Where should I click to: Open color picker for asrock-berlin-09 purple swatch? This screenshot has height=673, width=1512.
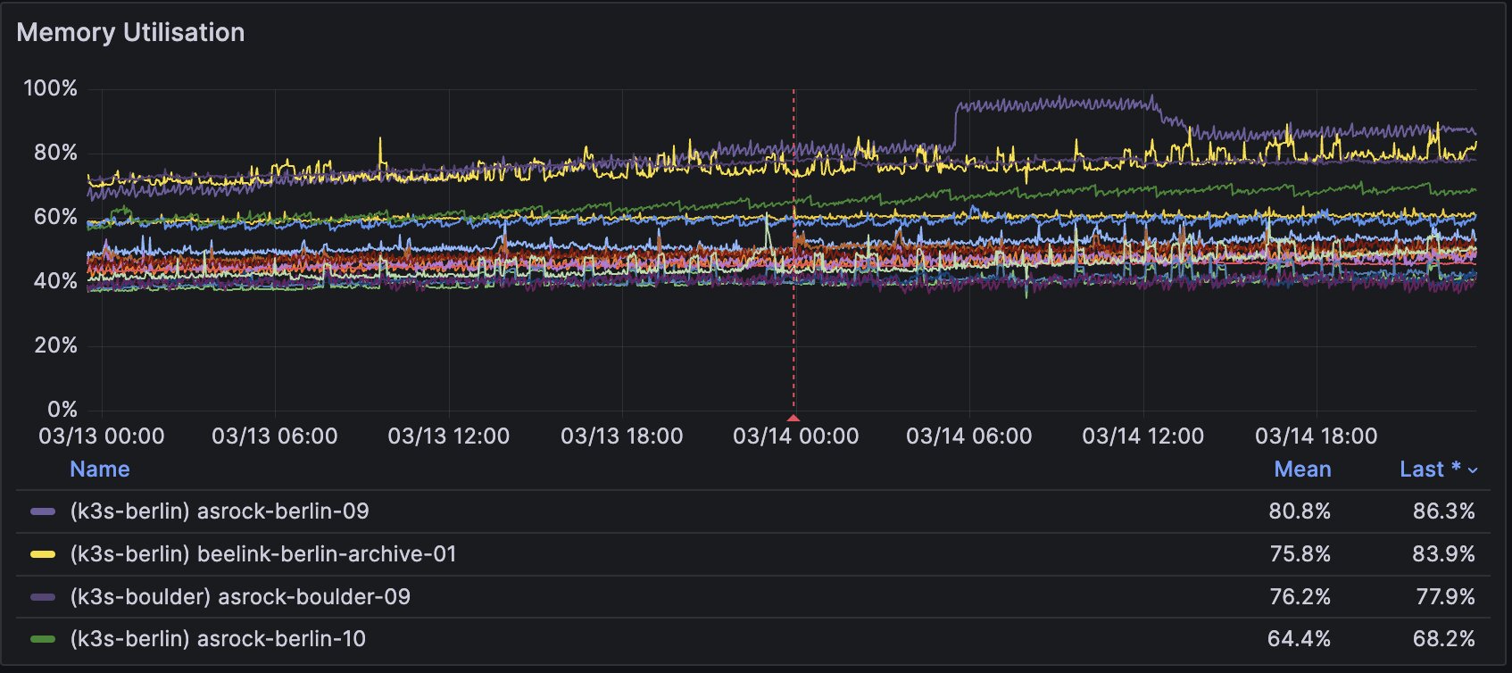(x=43, y=512)
